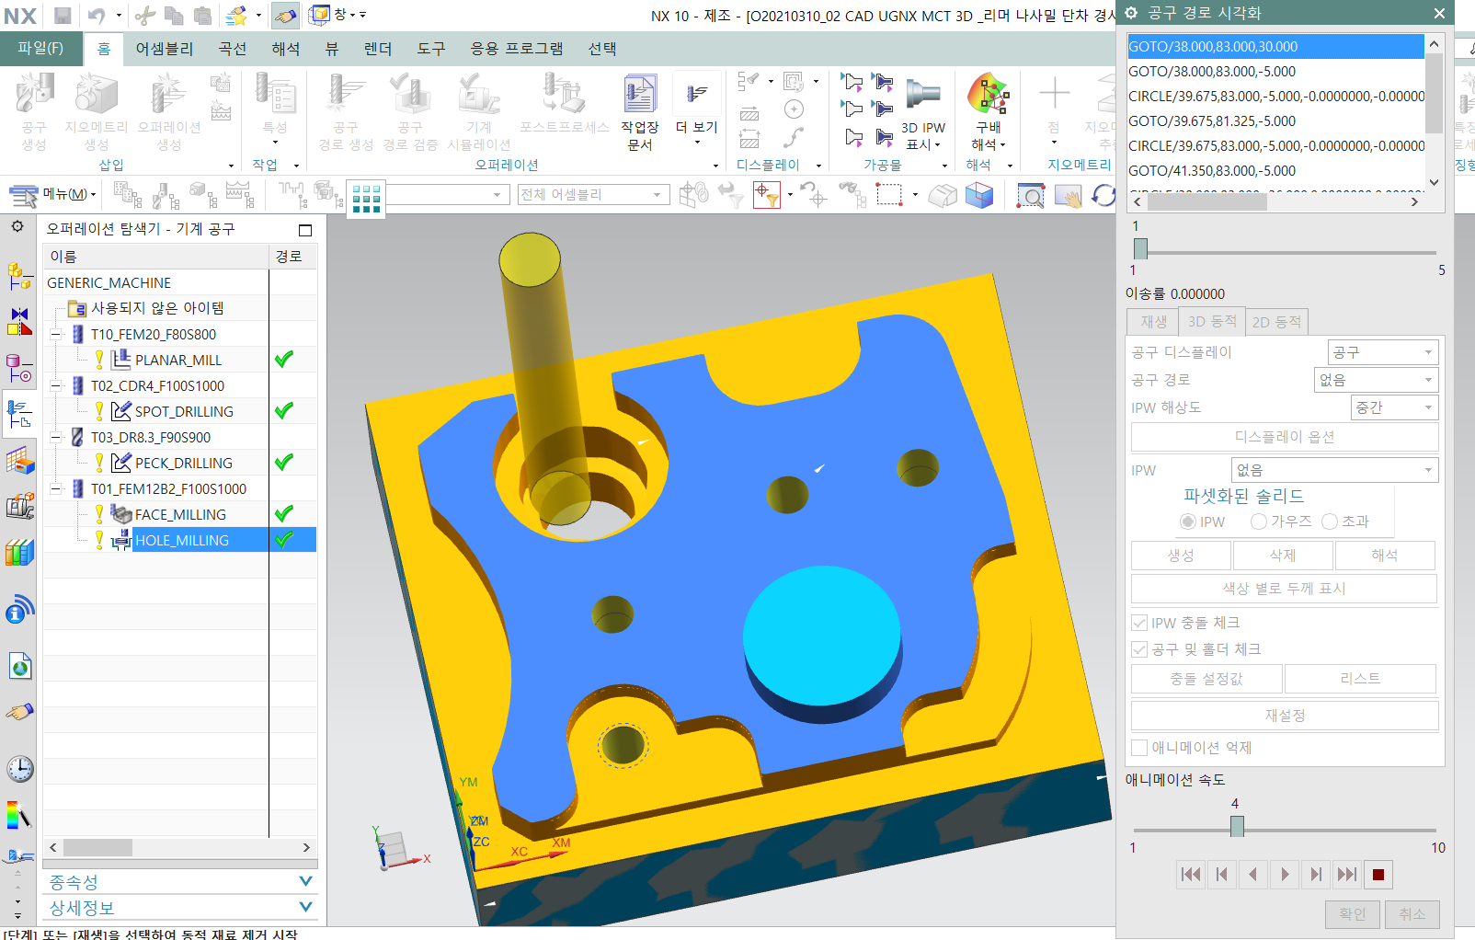Click the Fit view magnifier icon
The width and height of the screenshot is (1475, 940).
tap(1030, 195)
